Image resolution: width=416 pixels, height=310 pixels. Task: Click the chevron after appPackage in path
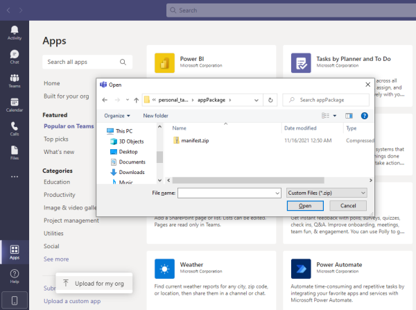click(229, 100)
